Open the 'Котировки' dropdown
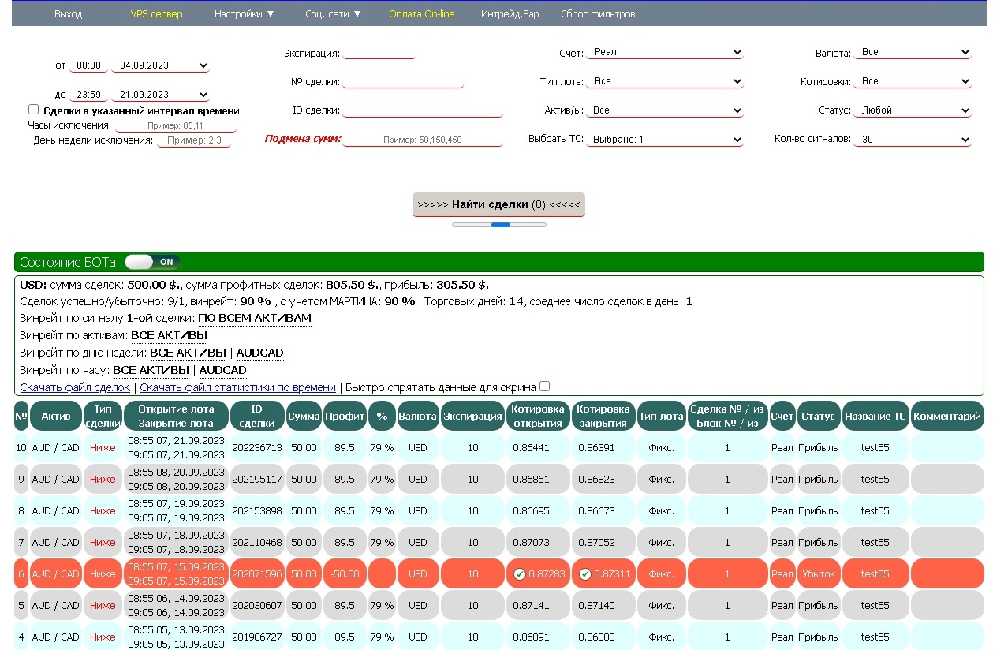Viewport: 993px width, 650px height. pos(913,81)
